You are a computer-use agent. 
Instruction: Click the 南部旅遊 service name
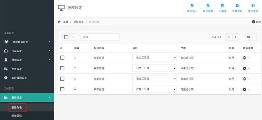(99, 79)
